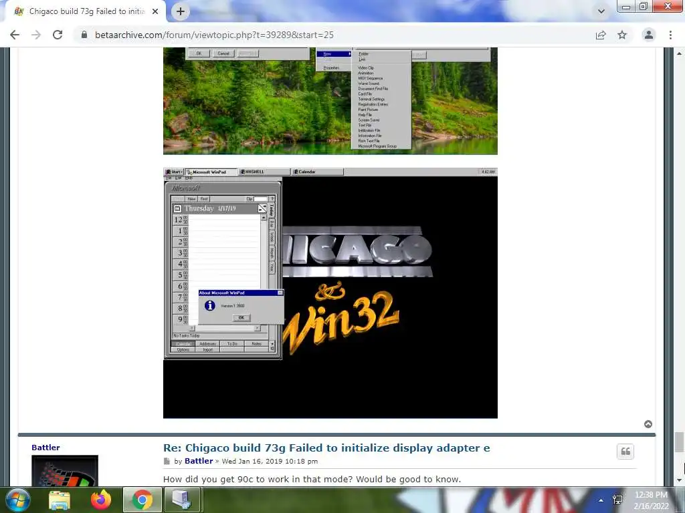Click the scrollbar up arrow
Screen dimensions: 685x513
coord(679,53)
